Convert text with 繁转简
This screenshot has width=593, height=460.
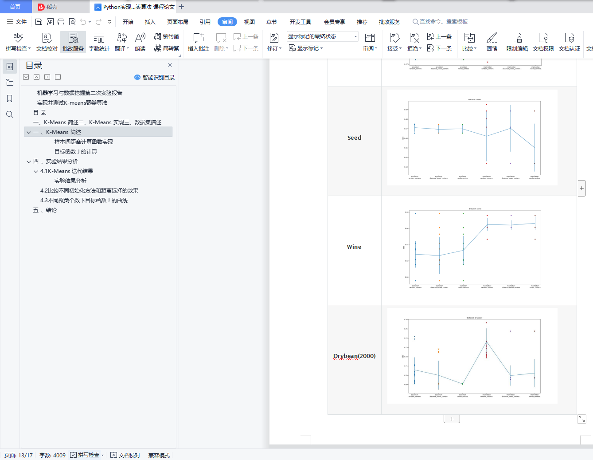coord(167,36)
